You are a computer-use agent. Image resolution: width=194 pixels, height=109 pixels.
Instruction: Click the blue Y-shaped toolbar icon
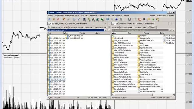coord(79,19)
